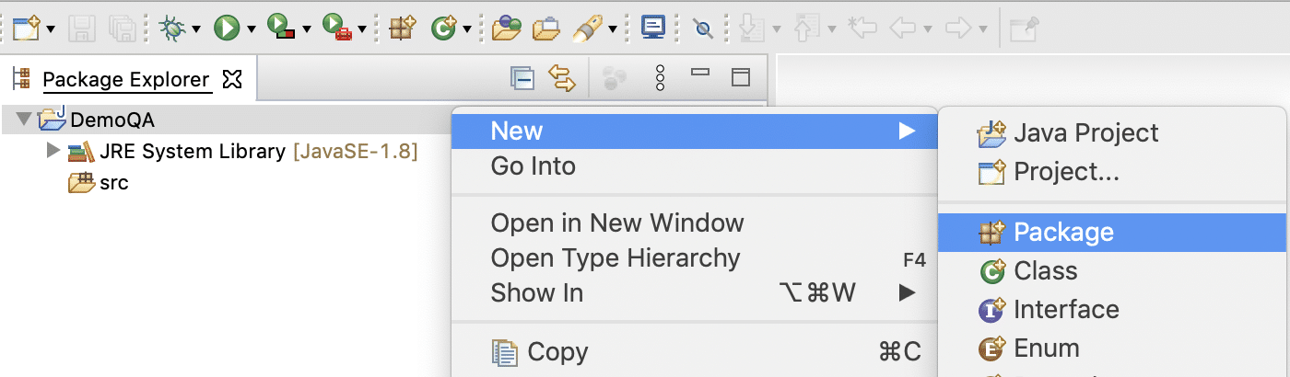Open the dropdown arrow beside Run button
This screenshot has width=1290, height=377.
point(251,29)
